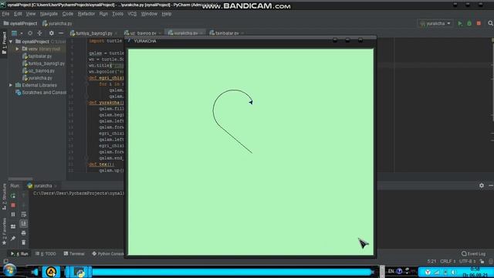Open Project panel gear settings

point(52,33)
